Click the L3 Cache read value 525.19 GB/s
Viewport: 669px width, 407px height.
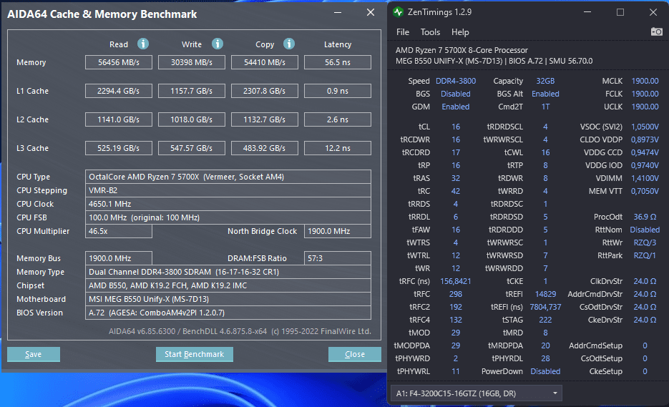[x=119, y=148]
